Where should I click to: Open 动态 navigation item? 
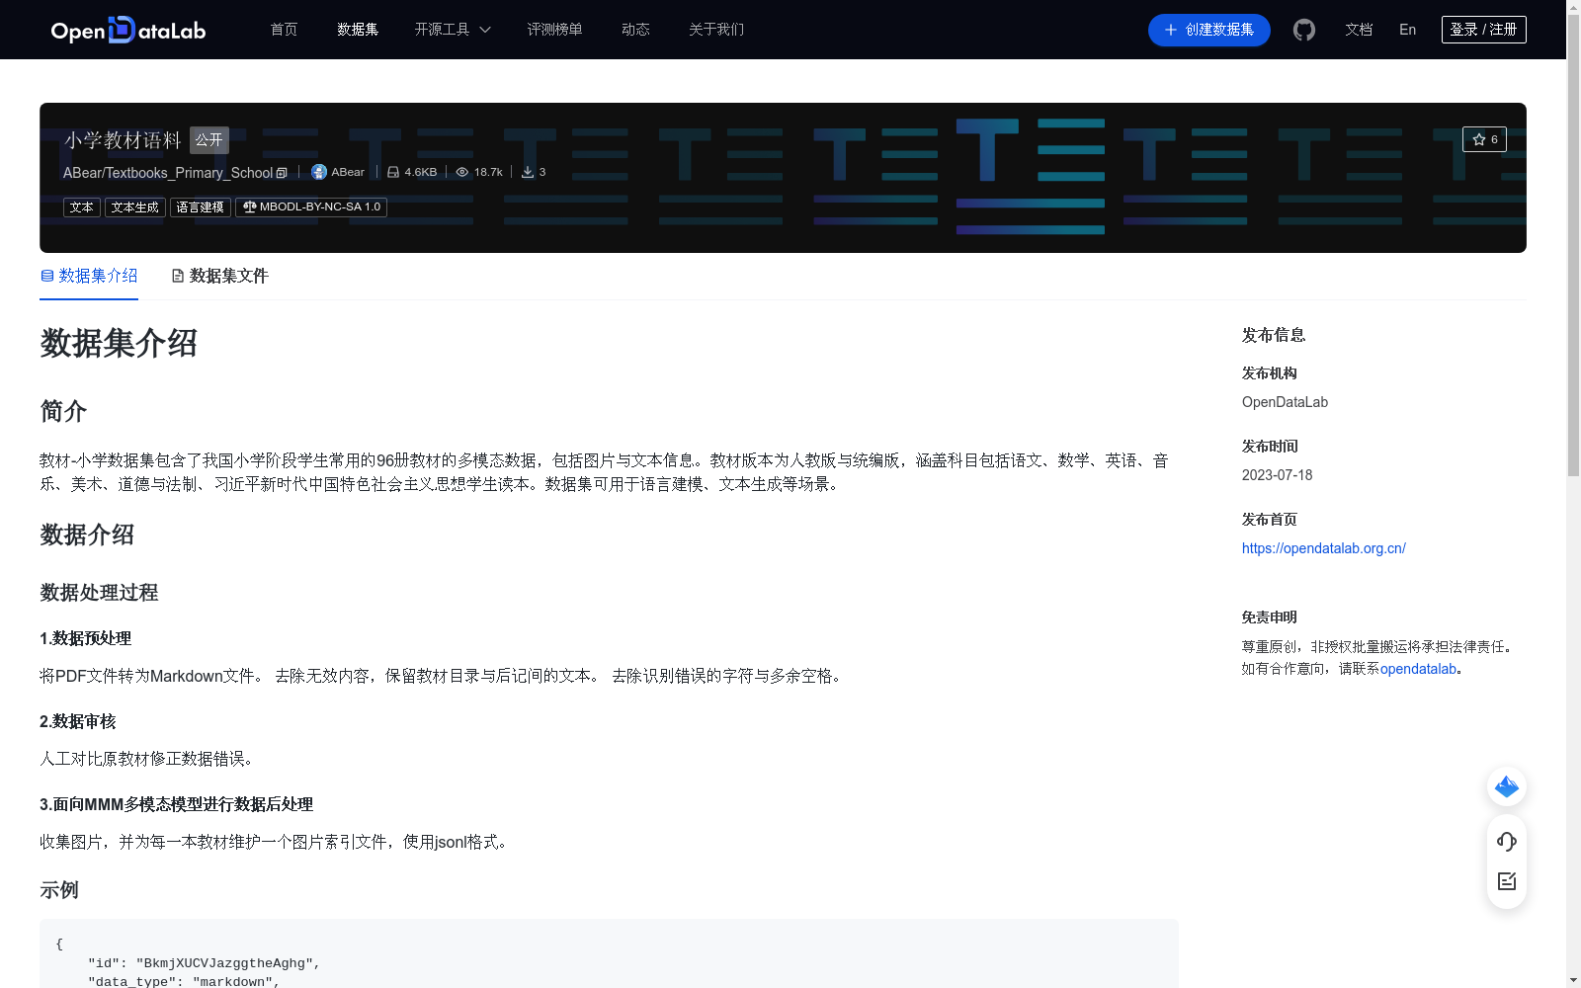635,30
